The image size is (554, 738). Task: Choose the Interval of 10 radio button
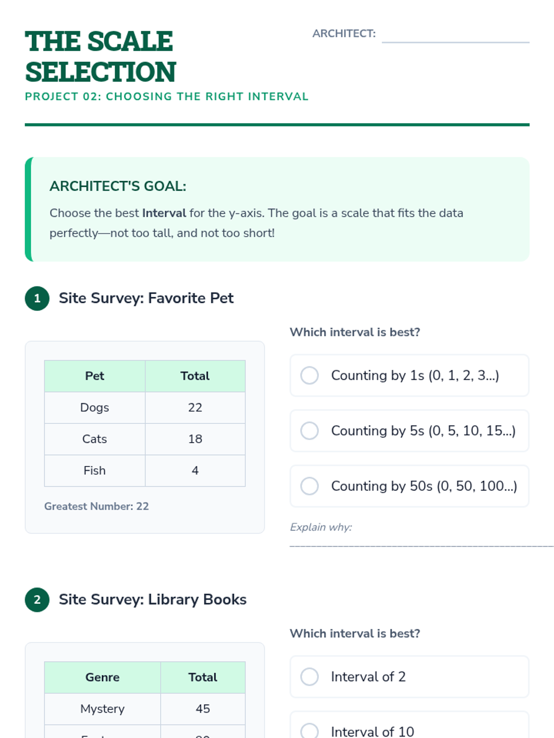309,731
